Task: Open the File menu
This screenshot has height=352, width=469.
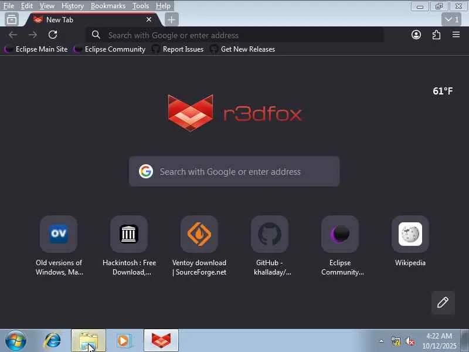Action: [x=9, y=6]
